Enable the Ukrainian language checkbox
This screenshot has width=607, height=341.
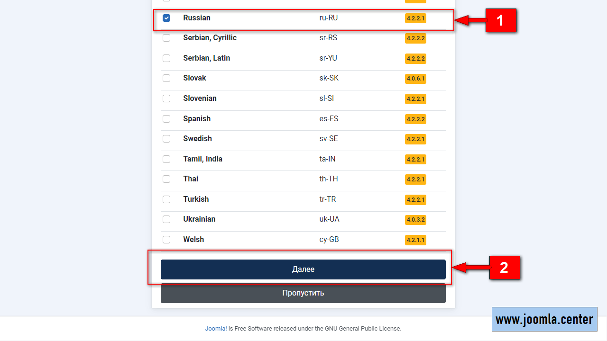click(166, 219)
